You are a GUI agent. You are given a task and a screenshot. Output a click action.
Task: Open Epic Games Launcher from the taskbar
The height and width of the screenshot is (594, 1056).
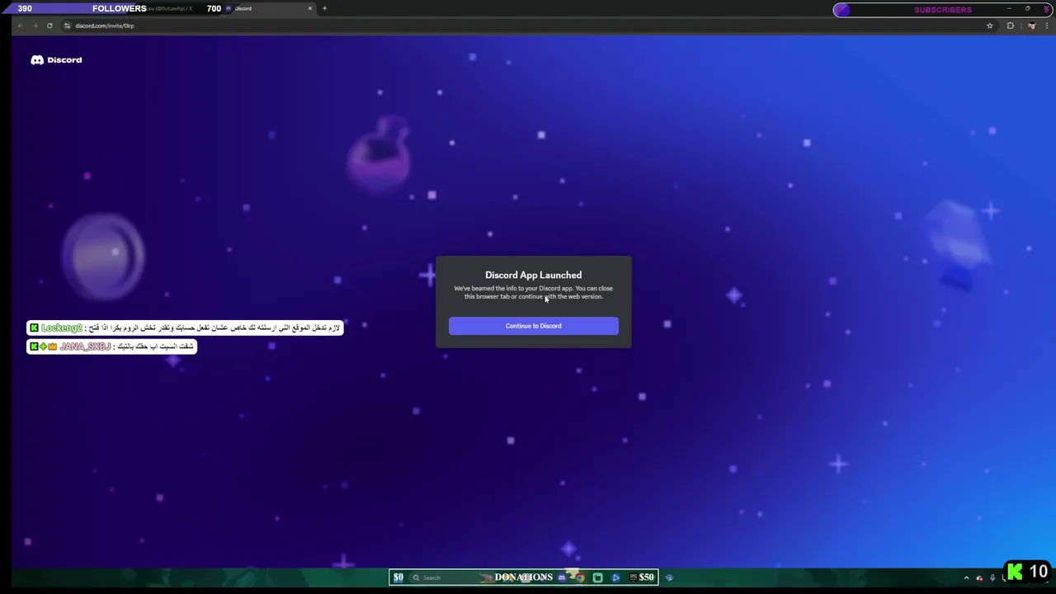(633, 577)
